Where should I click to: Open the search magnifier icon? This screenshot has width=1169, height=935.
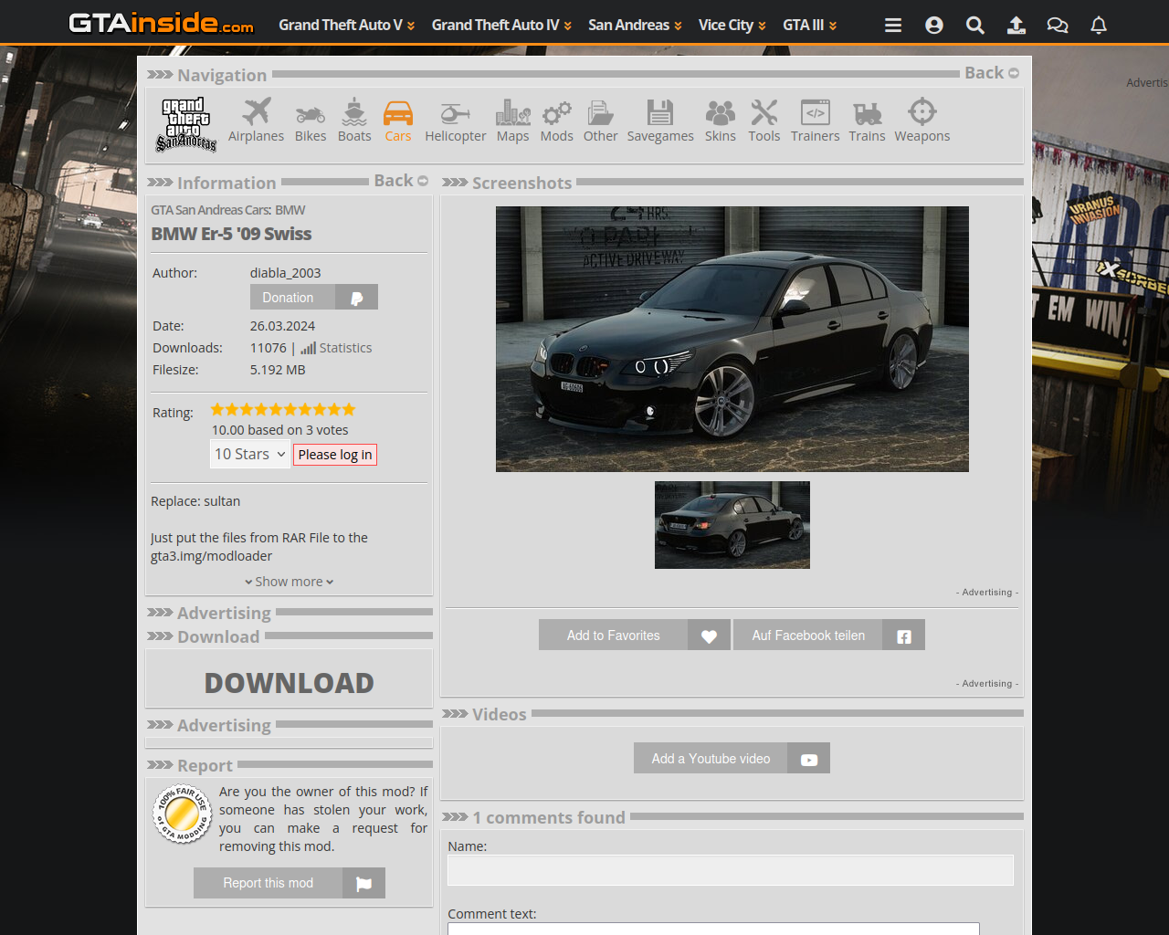tap(975, 26)
